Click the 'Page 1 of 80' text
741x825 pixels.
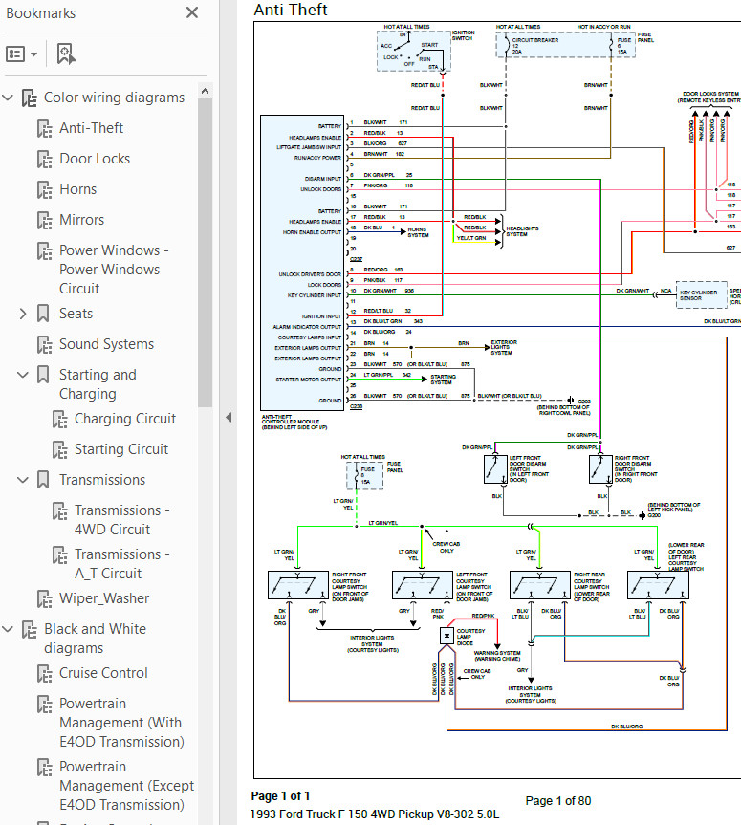coord(557,801)
